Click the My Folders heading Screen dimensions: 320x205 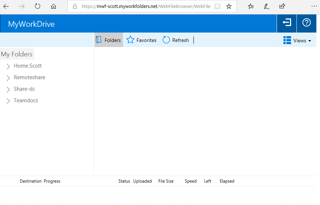[x=17, y=54]
